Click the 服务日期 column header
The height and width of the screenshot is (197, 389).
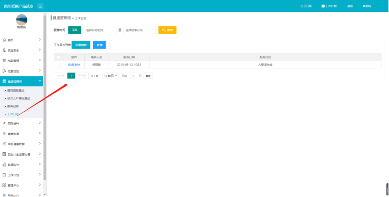[x=129, y=57]
